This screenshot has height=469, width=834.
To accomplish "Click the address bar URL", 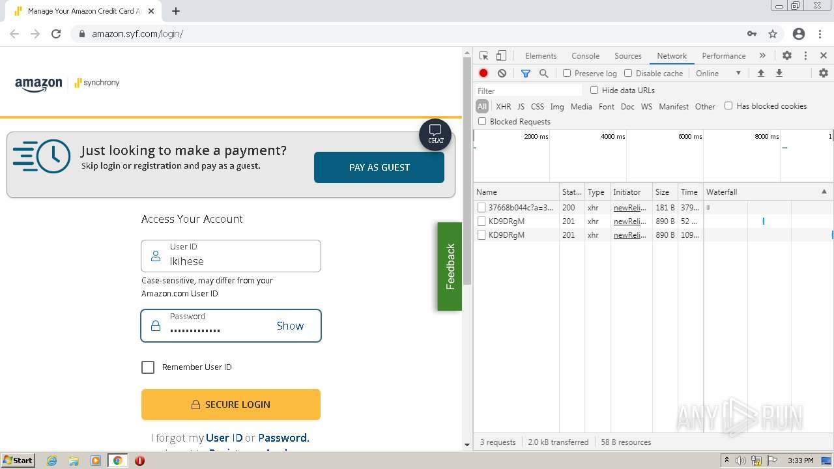I will click(x=137, y=34).
